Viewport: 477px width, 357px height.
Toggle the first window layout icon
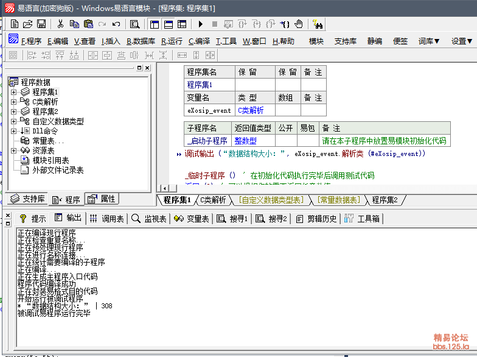[x=155, y=24]
